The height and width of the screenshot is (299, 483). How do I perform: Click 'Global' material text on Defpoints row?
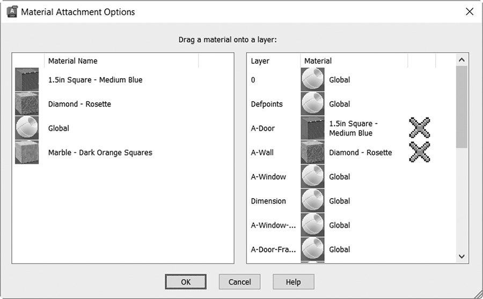click(340, 104)
